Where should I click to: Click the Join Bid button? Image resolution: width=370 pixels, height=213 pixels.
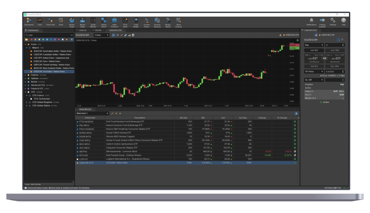(x=314, y=50)
